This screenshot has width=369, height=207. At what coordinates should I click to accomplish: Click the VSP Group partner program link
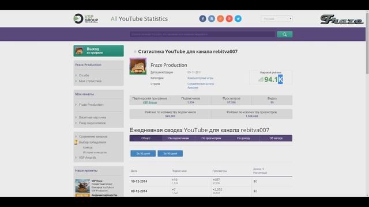(x=150, y=102)
